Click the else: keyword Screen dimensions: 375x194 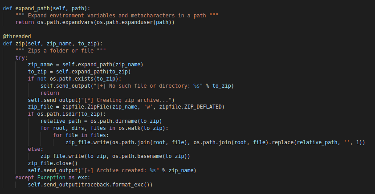point(36,149)
